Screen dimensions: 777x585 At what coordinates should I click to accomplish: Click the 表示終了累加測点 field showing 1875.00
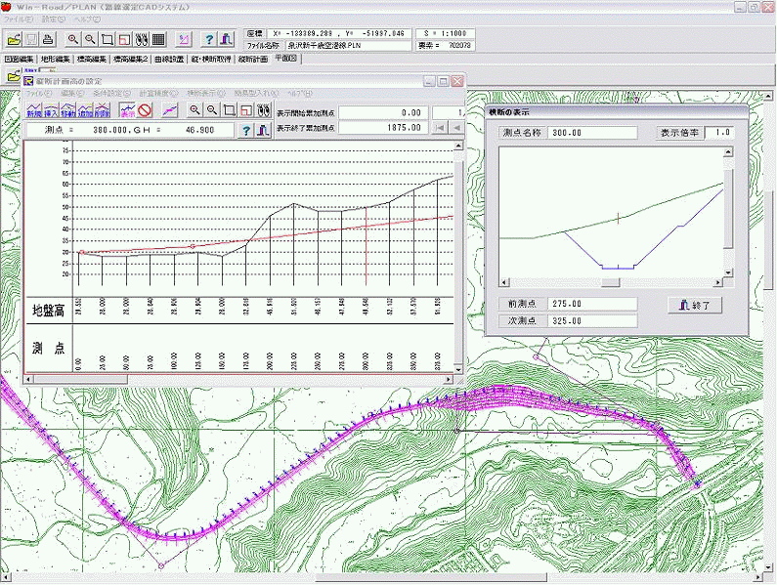click(384, 128)
